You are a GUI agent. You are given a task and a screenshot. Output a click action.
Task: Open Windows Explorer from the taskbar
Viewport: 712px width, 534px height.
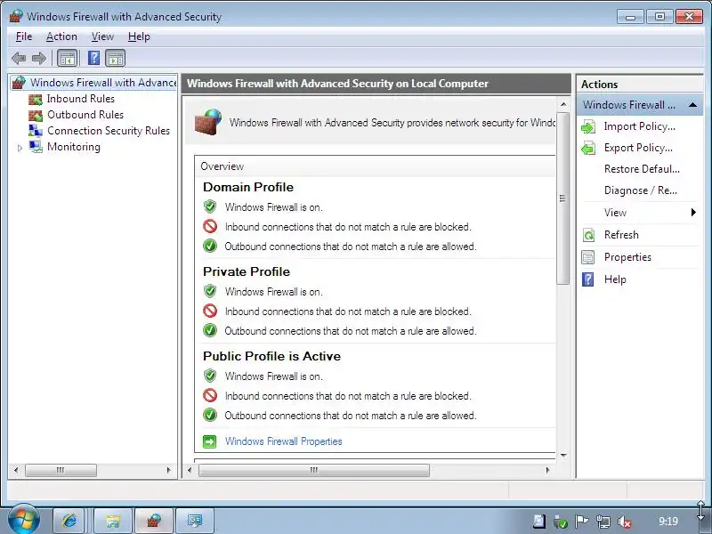point(113,521)
